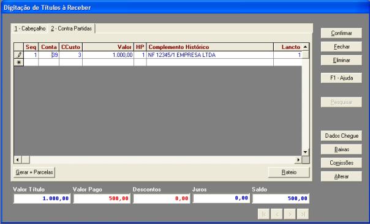Click the Seq column header
Image resolution: width=370 pixels, height=224 pixels.
click(31, 47)
